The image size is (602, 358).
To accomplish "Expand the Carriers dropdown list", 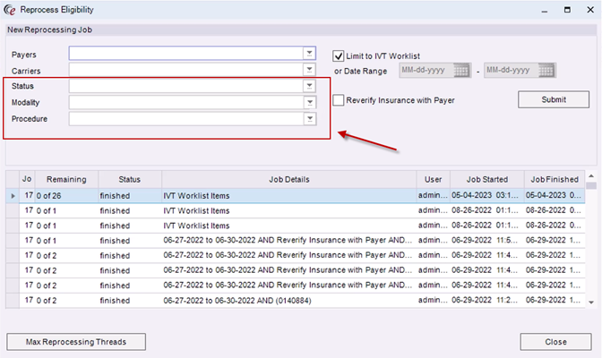I will tap(309, 70).
